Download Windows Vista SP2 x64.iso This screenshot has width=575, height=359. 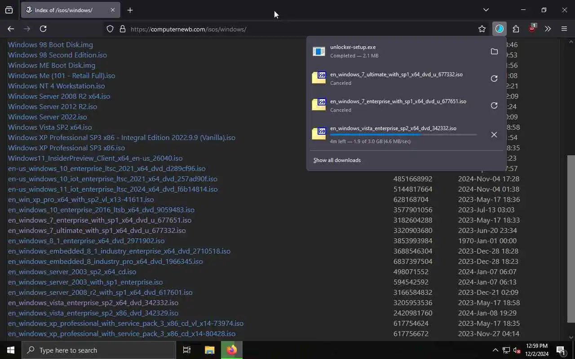click(50, 127)
